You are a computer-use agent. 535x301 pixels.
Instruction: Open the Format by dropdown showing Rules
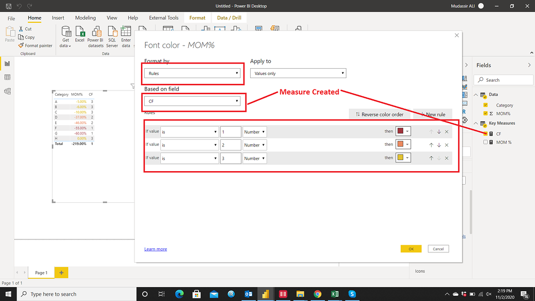193,73
